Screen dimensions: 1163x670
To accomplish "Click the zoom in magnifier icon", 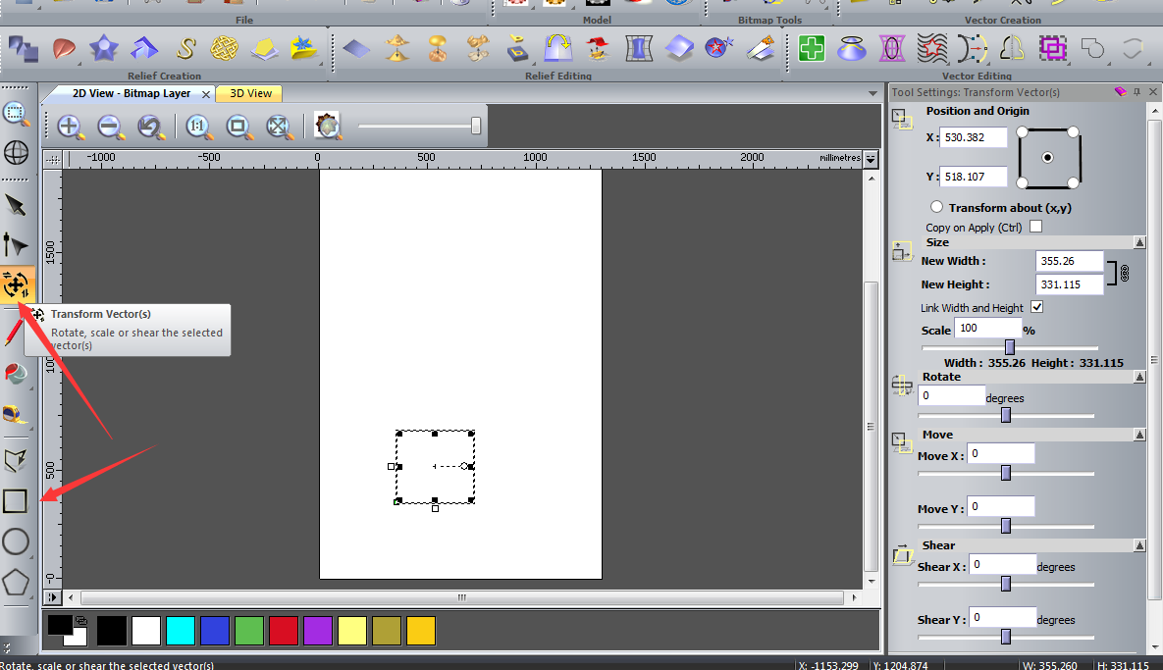I will click(x=69, y=126).
